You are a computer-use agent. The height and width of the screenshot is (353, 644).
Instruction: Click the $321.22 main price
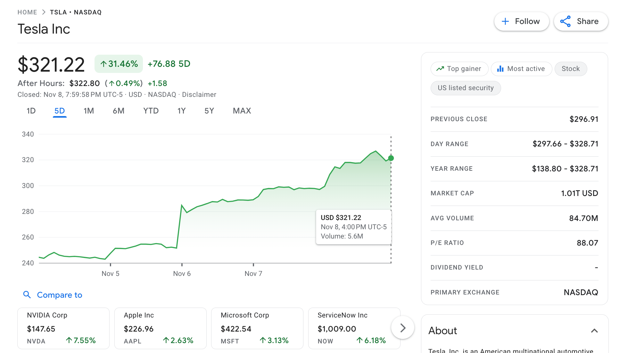51,65
